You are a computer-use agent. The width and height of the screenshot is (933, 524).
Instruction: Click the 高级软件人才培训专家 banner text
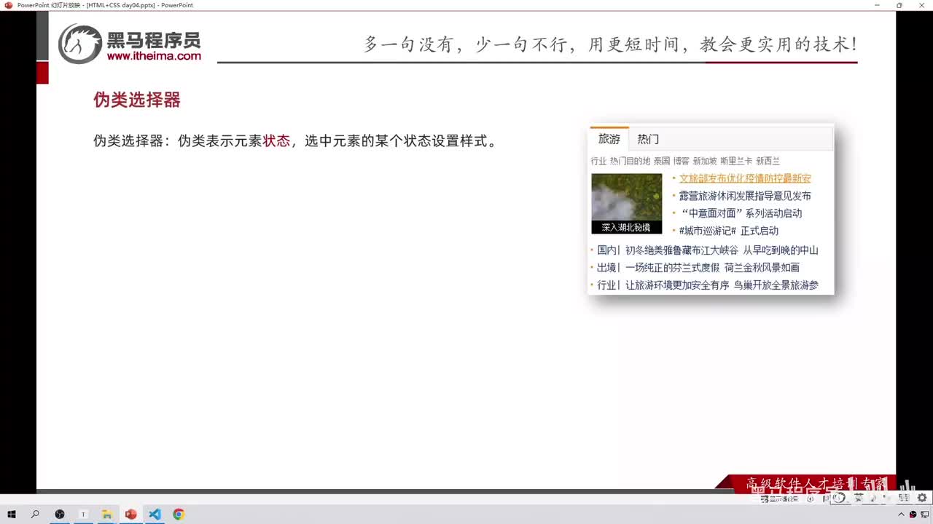click(x=816, y=483)
